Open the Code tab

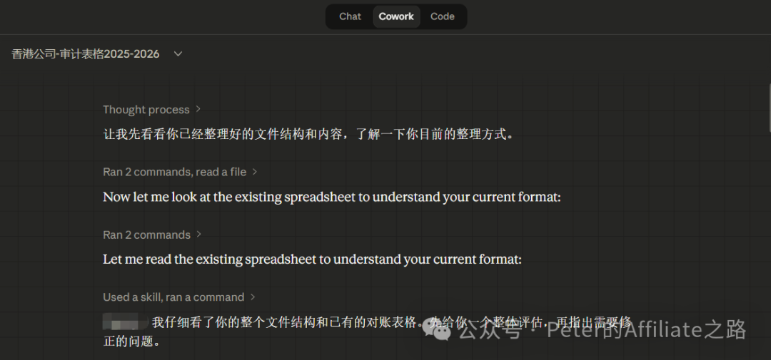coord(442,16)
